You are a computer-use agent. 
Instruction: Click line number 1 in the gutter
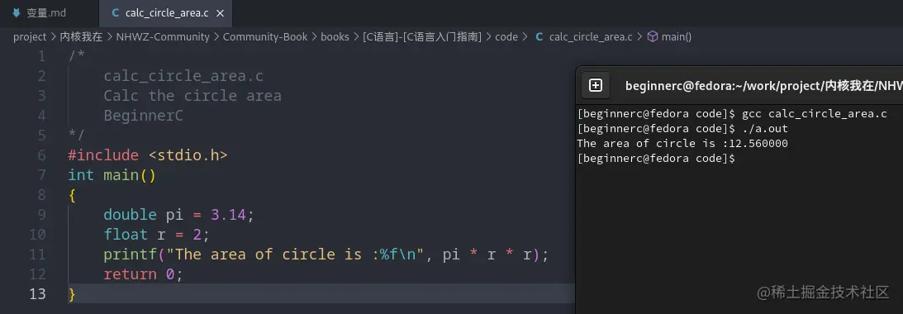pyautogui.click(x=40, y=56)
